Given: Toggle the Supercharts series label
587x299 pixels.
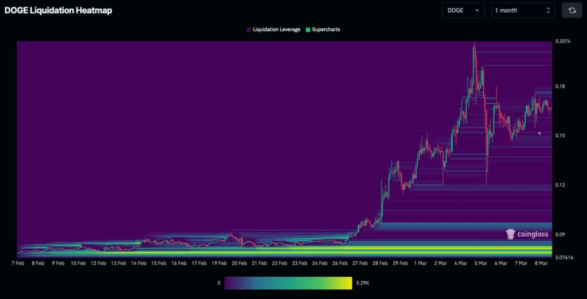Looking at the screenshot, I should 326,29.
